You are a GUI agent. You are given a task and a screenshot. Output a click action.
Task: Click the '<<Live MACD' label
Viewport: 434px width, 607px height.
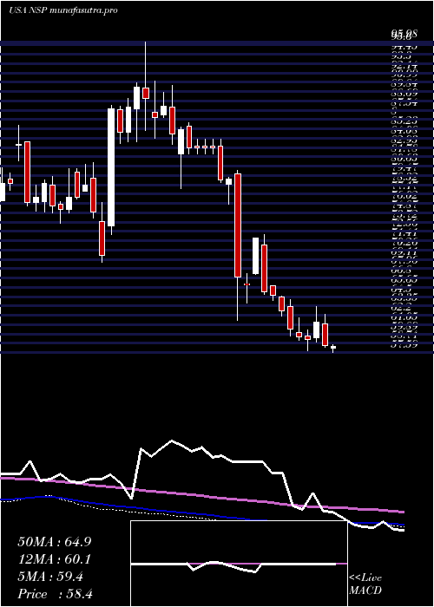(365, 584)
